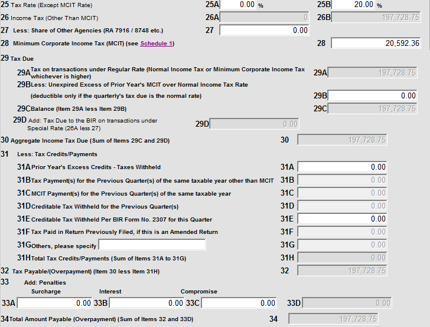Select the 33D total penalties field
Image resolution: width=430 pixels, height=327 pixels.
pyautogui.click(x=347, y=303)
